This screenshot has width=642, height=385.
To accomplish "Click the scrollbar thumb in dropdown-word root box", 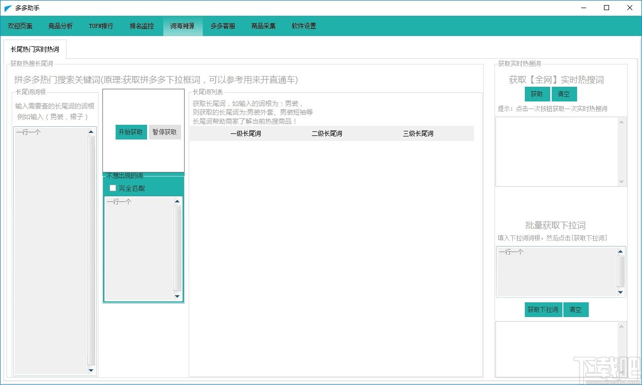I will 621,271.
